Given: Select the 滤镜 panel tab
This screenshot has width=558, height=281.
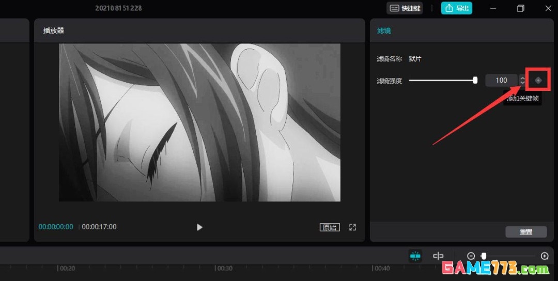Looking at the screenshot, I should click(x=384, y=31).
